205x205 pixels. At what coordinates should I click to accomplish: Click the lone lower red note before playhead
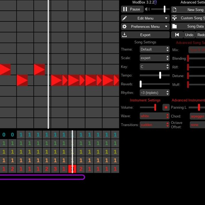pos(22,80)
